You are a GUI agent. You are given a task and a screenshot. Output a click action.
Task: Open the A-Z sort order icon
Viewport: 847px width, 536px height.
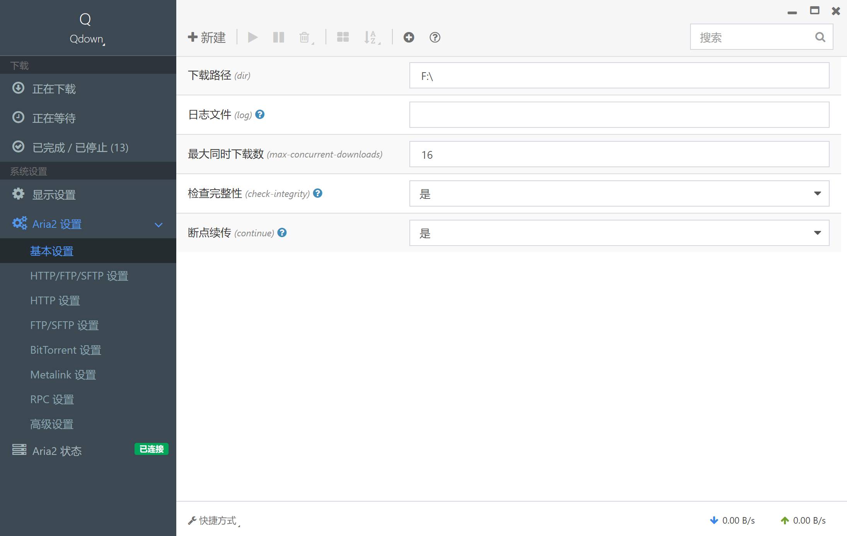coord(372,37)
